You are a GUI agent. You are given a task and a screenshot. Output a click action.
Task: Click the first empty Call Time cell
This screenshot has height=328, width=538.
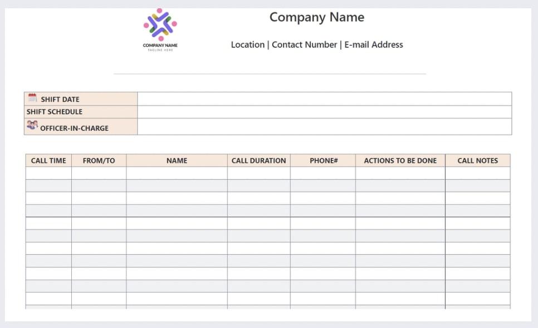pos(48,173)
